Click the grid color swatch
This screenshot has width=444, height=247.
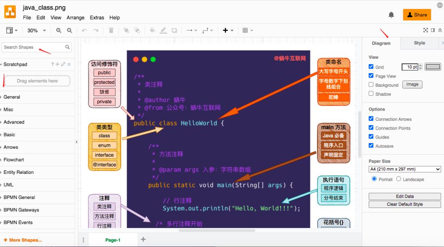tap(432, 67)
